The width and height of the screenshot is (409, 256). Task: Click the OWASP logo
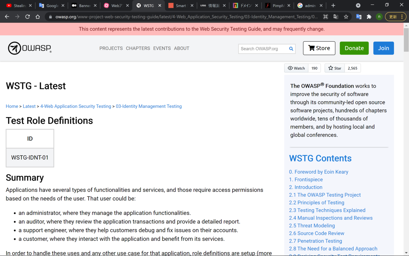point(30,48)
